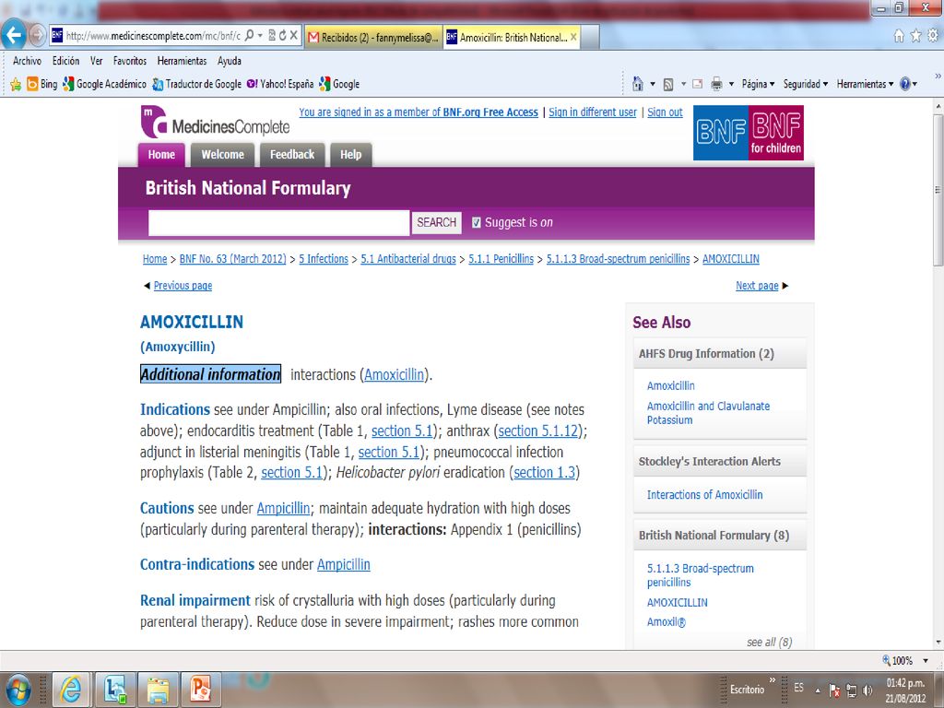Open the zoom level dropdown arrow
This screenshot has height=708, width=944.
(x=926, y=661)
